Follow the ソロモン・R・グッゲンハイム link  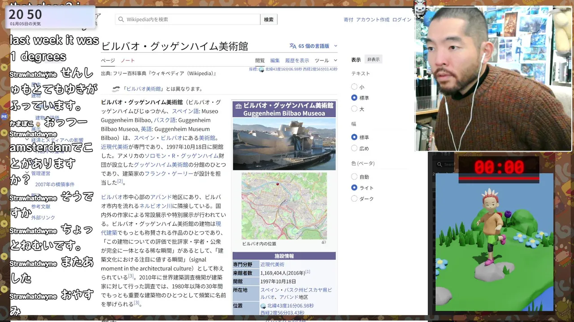pyautogui.click(x=181, y=156)
